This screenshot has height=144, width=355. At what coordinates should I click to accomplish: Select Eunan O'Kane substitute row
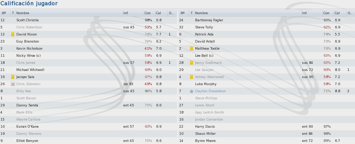click(88, 127)
